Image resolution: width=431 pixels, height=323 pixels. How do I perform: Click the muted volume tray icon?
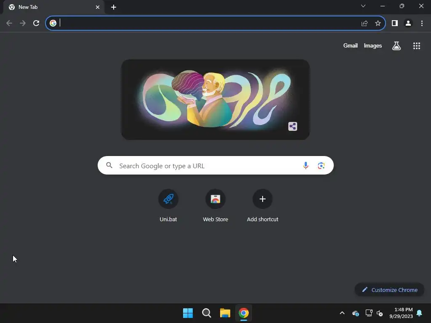380,313
